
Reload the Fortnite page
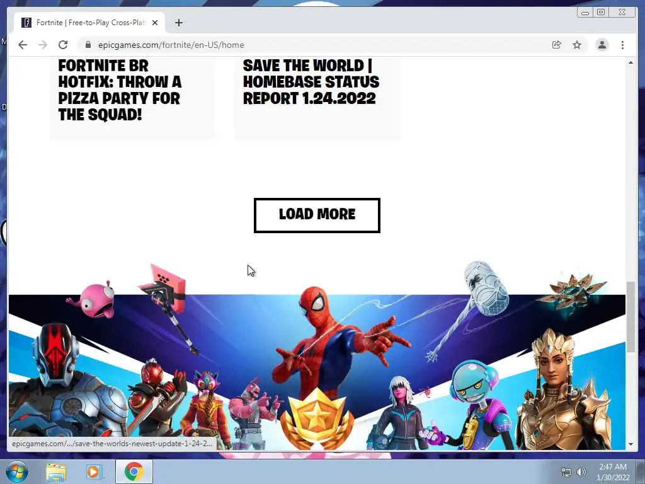[63, 45]
